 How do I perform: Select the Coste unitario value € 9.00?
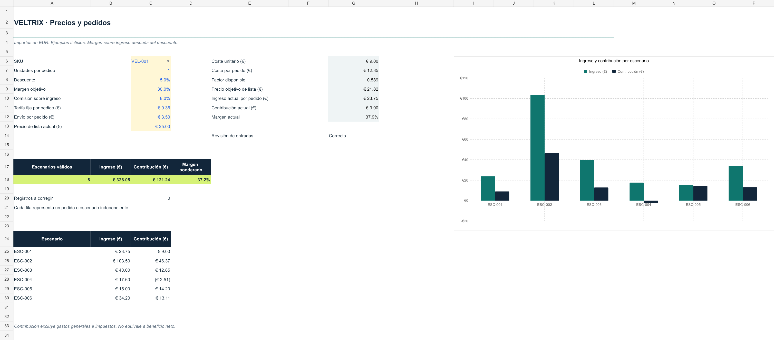point(354,61)
